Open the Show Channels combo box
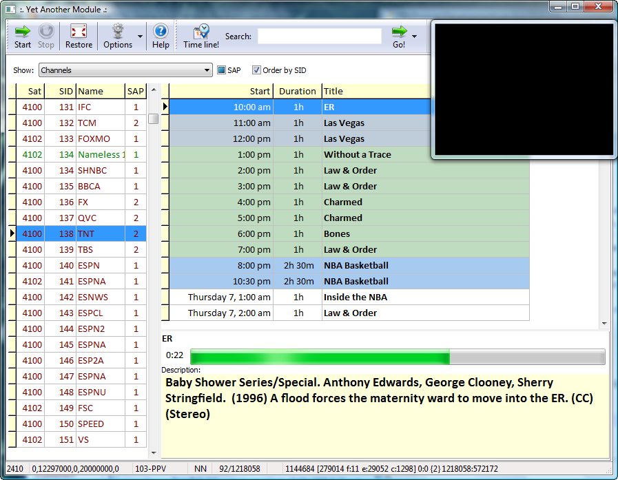 pos(125,70)
